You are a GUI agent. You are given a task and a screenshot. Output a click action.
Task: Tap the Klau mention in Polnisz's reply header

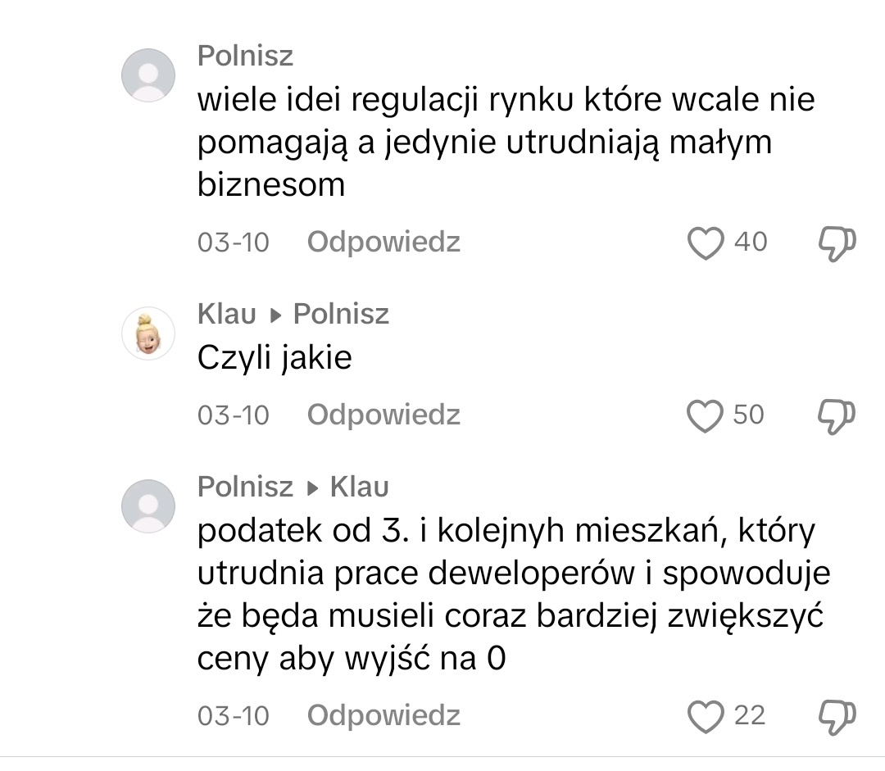pyautogui.click(x=359, y=488)
